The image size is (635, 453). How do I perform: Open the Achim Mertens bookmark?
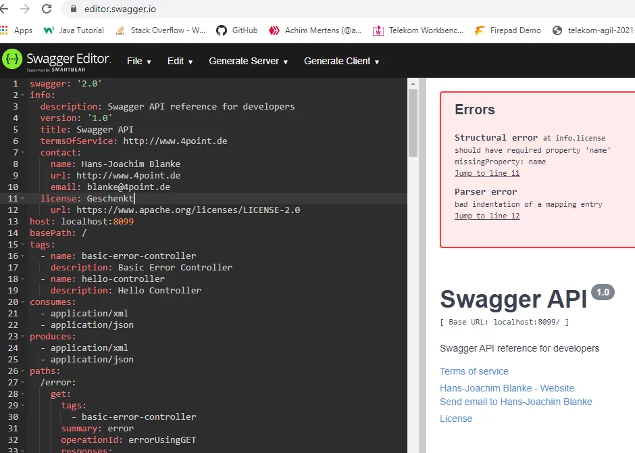(315, 30)
